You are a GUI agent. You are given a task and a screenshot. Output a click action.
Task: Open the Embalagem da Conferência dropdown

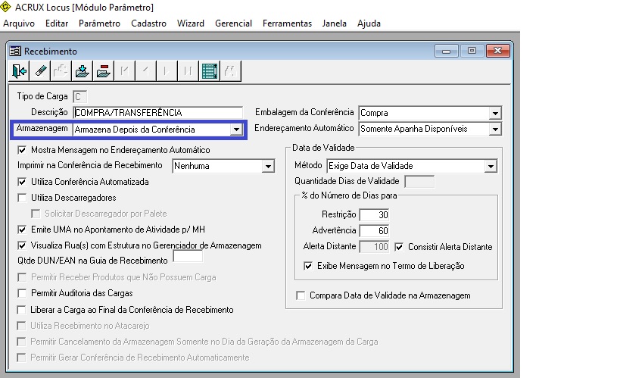495,113
